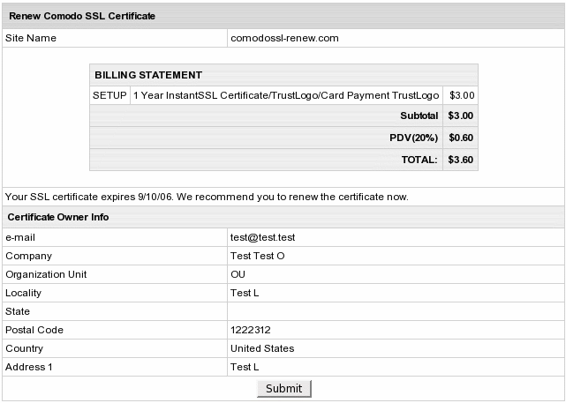Click the United States country value
This screenshot has height=403, width=566.
[262, 348]
